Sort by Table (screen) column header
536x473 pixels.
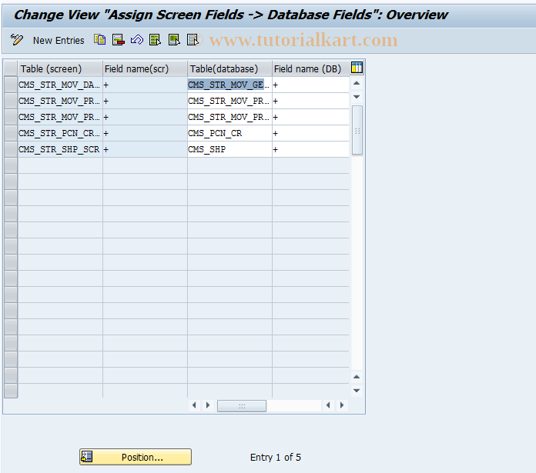click(x=60, y=69)
